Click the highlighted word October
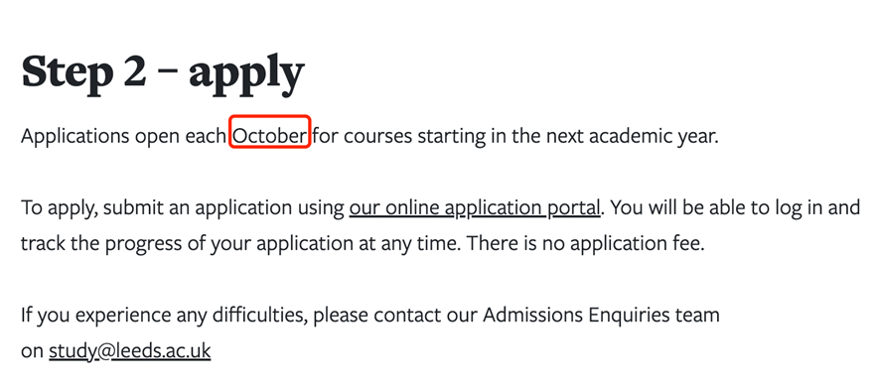The height and width of the screenshot is (386, 876). (x=270, y=136)
